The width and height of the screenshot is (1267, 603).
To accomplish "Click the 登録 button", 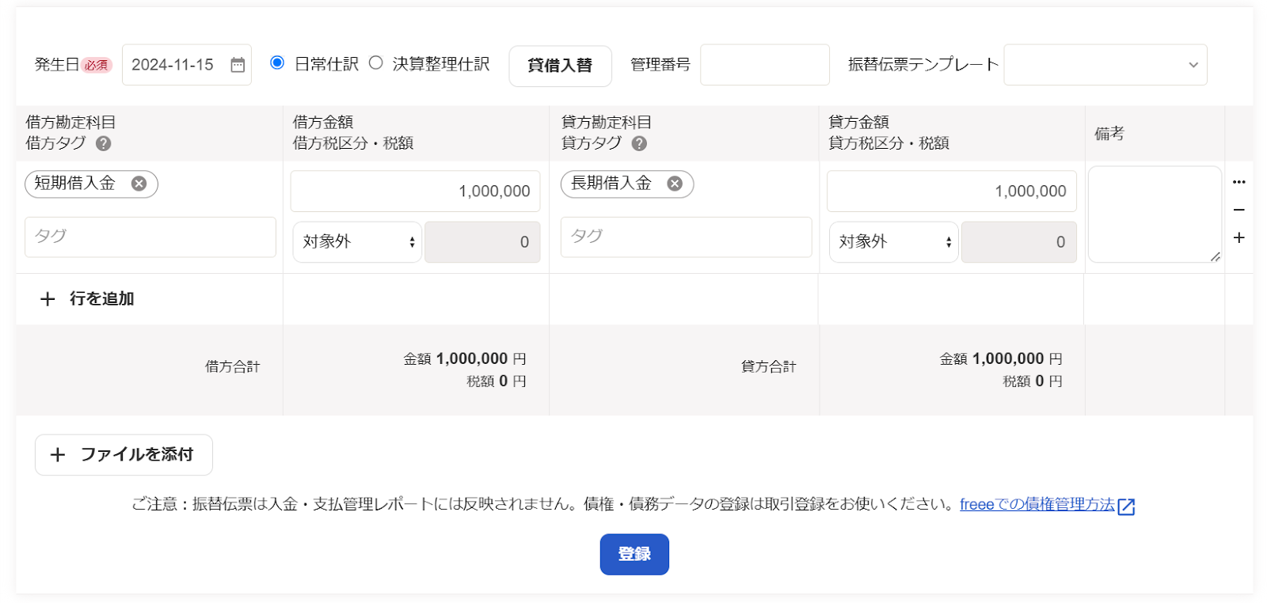I will pos(634,554).
